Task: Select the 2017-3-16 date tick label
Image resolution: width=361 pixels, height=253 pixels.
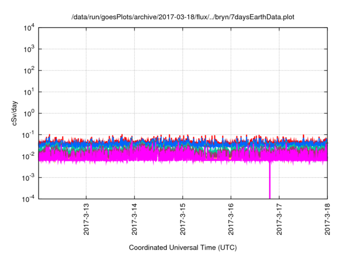Action: pos(231,220)
